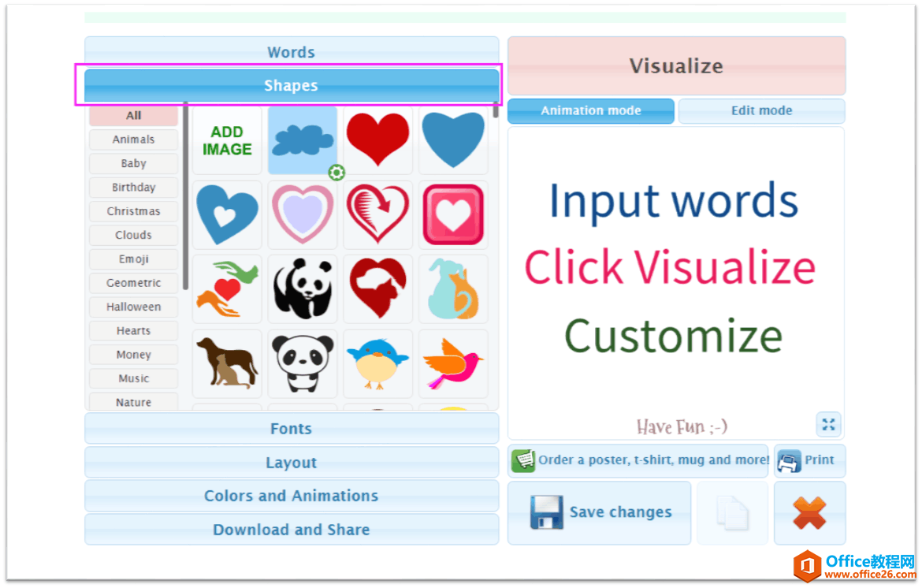Select red heart with dog and cat silhouette
The height and width of the screenshot is (588, 922).
pos(377,289)
